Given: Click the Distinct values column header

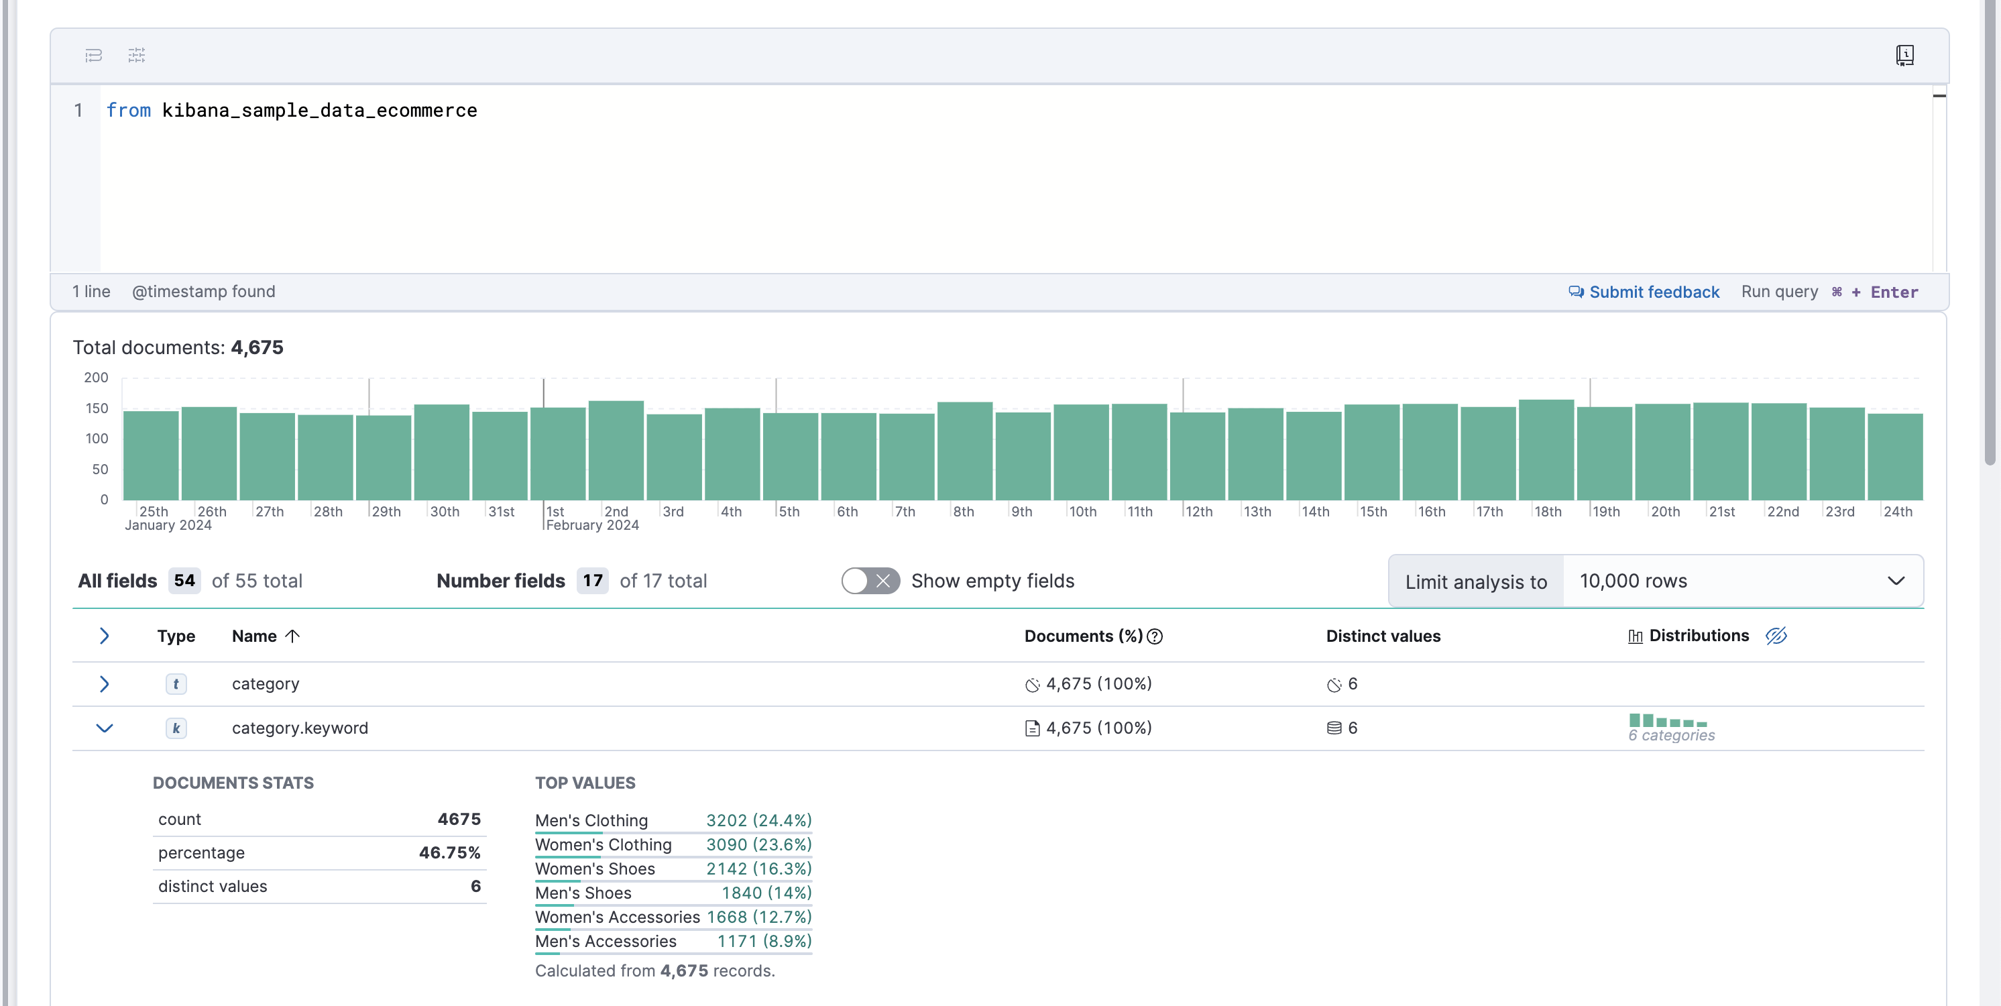Looking at the screenshot, I should [x=1383, y=635].
